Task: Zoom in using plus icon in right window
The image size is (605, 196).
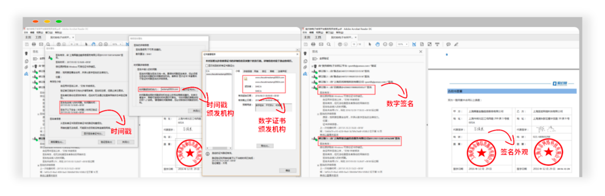Action: coord(391,44)
